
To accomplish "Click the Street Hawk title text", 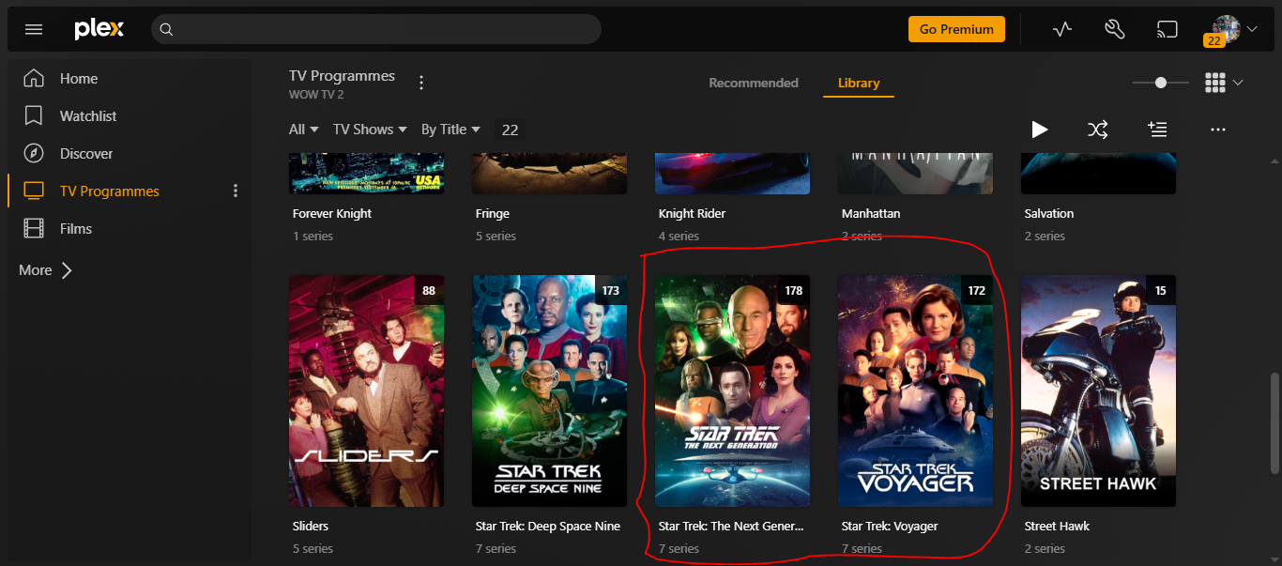I will (1057, 526).
